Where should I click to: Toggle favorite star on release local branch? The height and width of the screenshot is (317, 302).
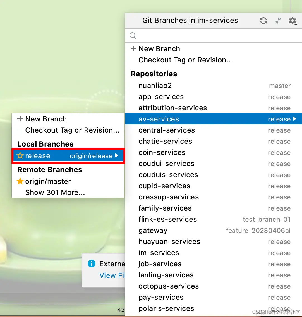(20, 156)
